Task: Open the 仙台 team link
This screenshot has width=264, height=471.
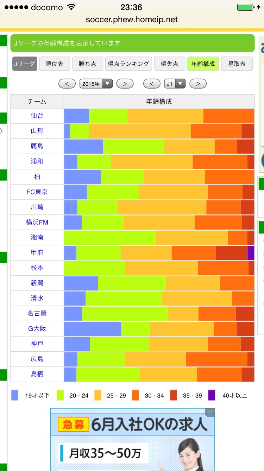Action: point(37,116)
